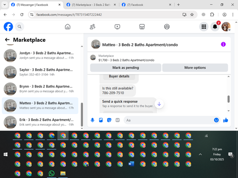The height and width of the screenshot is (178, 238).
Task: Jump to latest message down-arrow button
Action: click(x=159, y=104)
